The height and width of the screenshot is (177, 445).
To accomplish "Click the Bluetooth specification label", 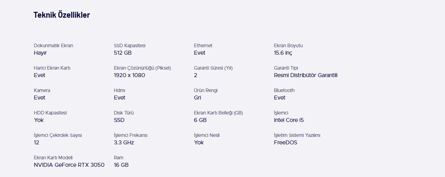I will coord(284,90).
